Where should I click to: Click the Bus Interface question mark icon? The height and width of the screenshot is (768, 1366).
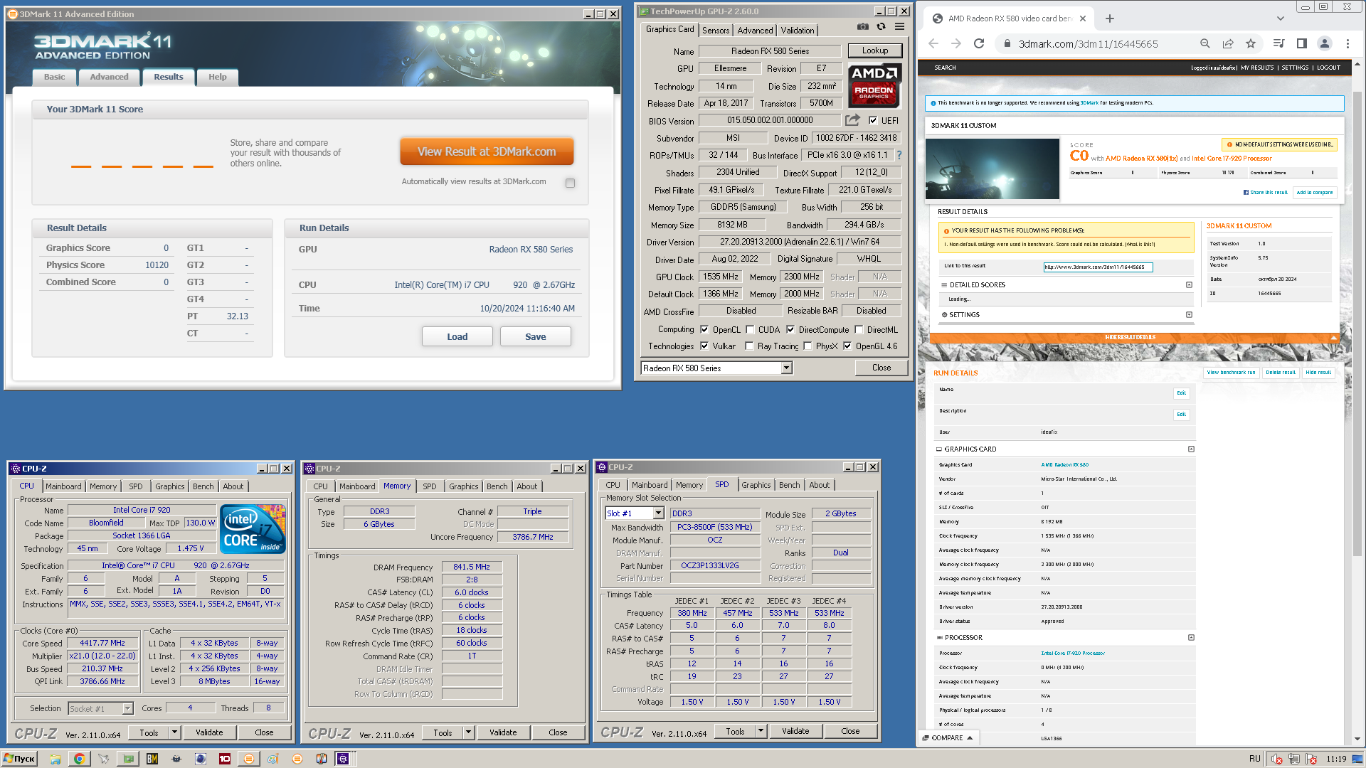click(x=899, y=155)
